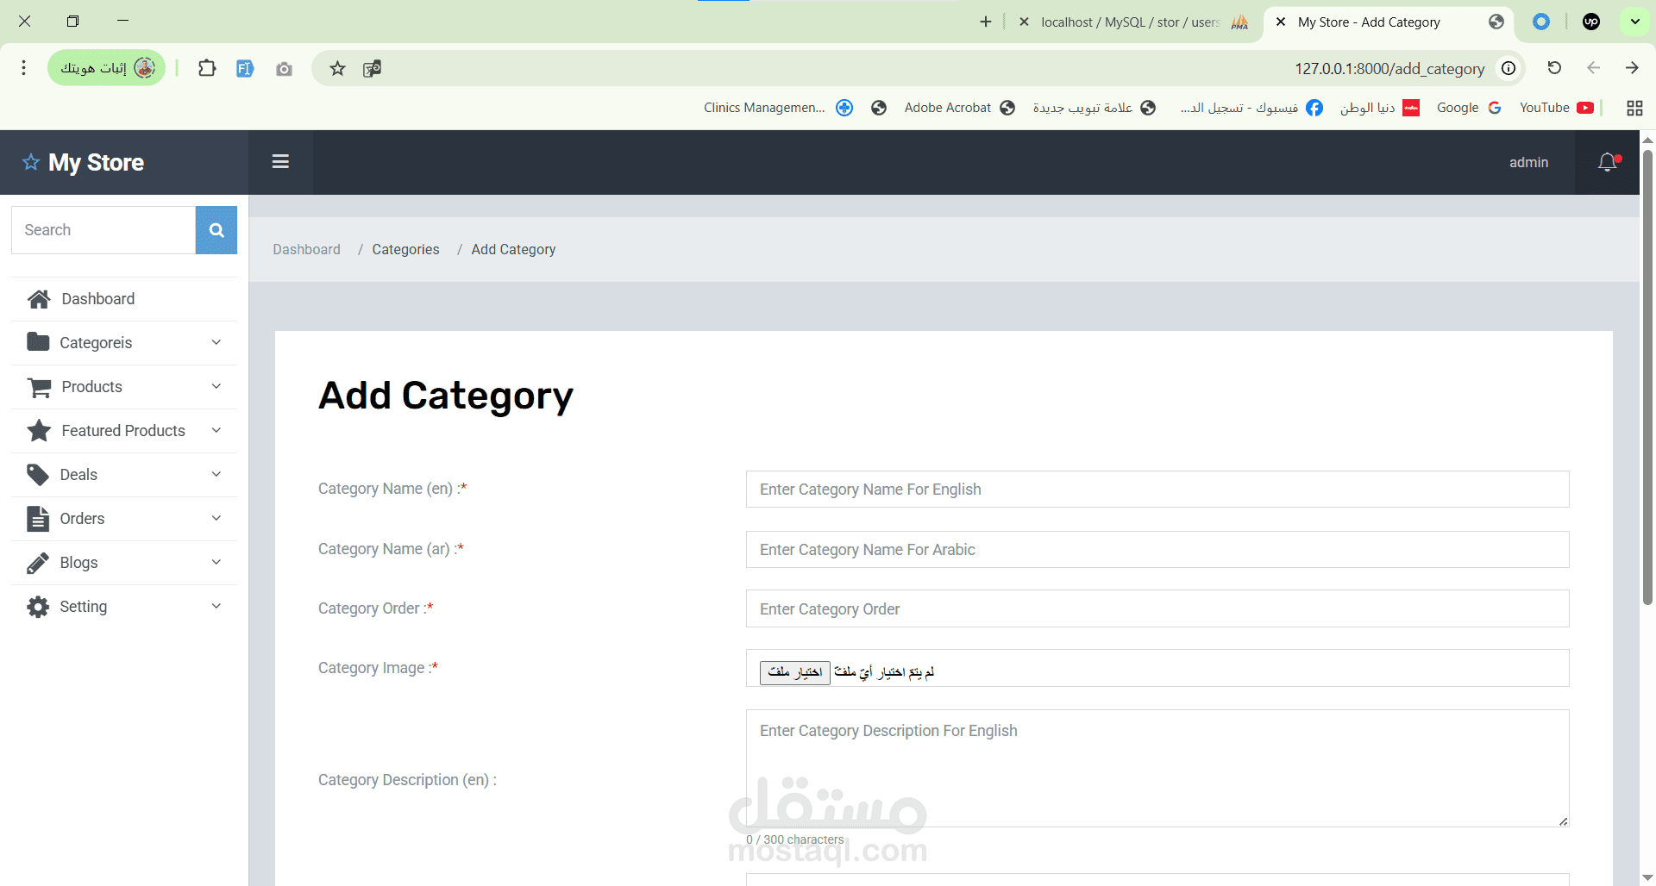Click the search magnifier button in sidebar
This screenshot has width=1656, height=886.
(216, 230)
